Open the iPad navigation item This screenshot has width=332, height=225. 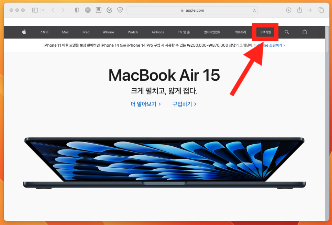86,32
